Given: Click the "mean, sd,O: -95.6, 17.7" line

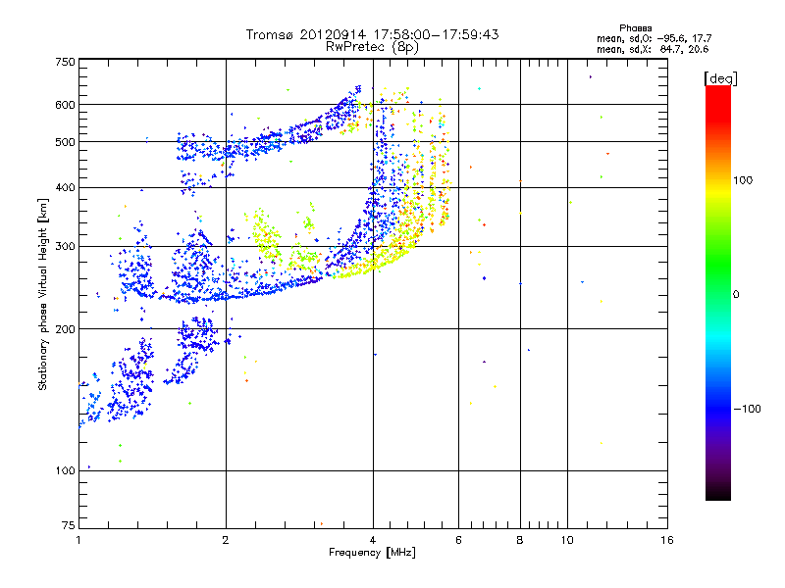Looking at the screenshot, I should click(654, 38).
